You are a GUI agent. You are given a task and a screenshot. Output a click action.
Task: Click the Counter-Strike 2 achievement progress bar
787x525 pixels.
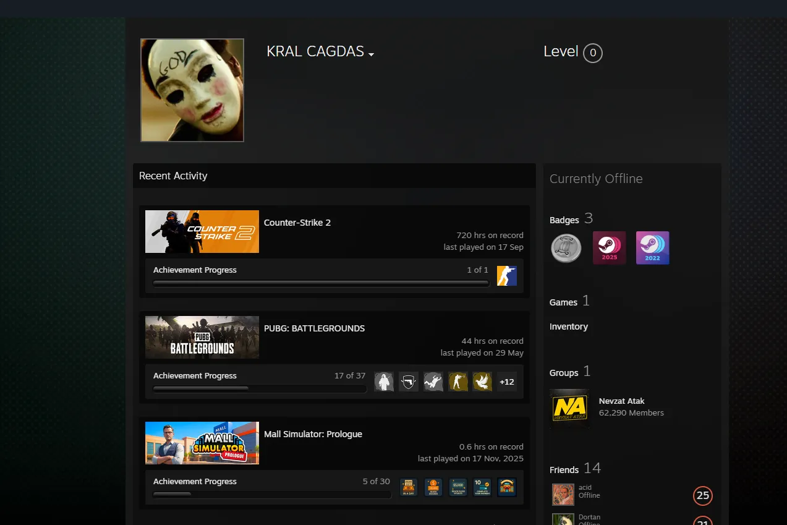pyautogui.click(x=321, y=283)
